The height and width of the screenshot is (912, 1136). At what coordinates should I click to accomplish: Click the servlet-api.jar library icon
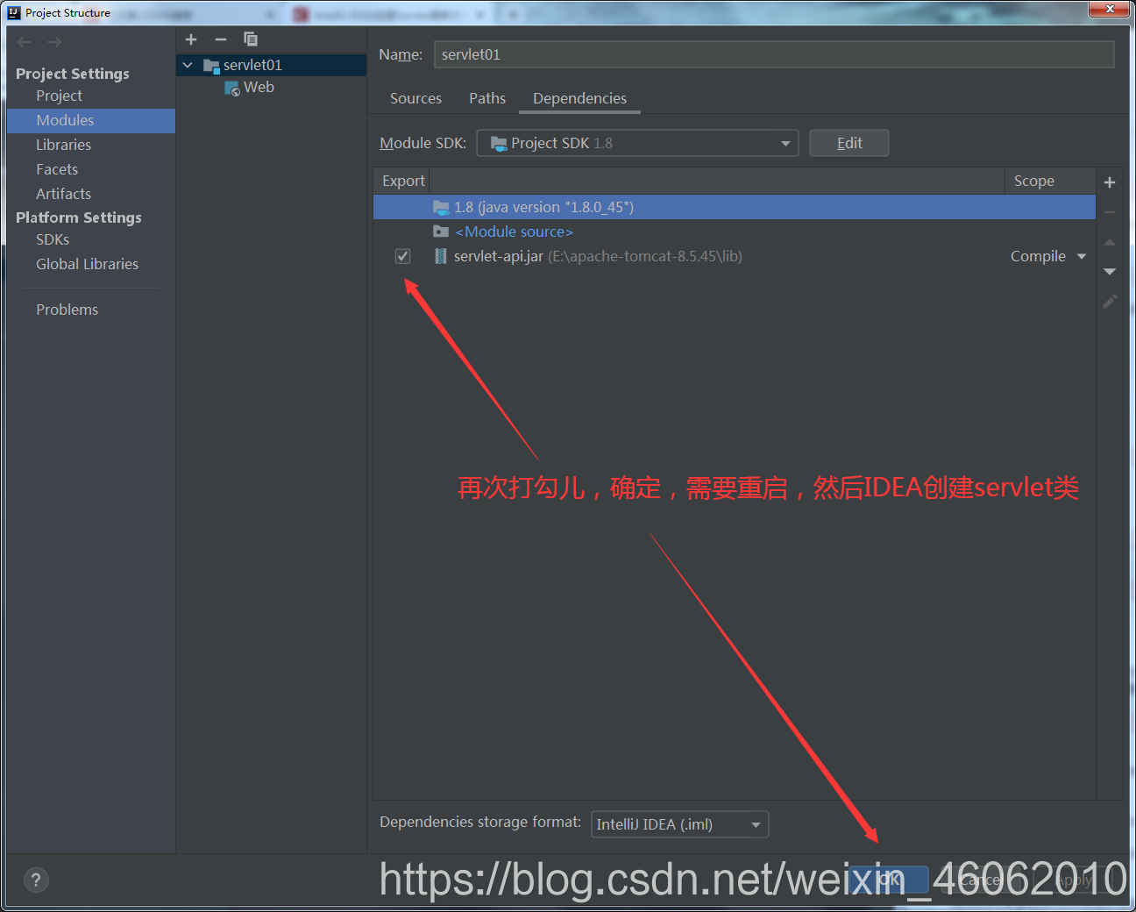tap(441, 256)
